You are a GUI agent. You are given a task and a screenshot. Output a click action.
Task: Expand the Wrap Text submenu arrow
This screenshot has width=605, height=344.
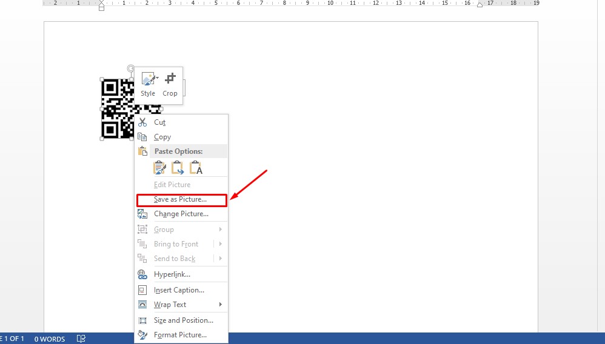(x=221, y=305)
